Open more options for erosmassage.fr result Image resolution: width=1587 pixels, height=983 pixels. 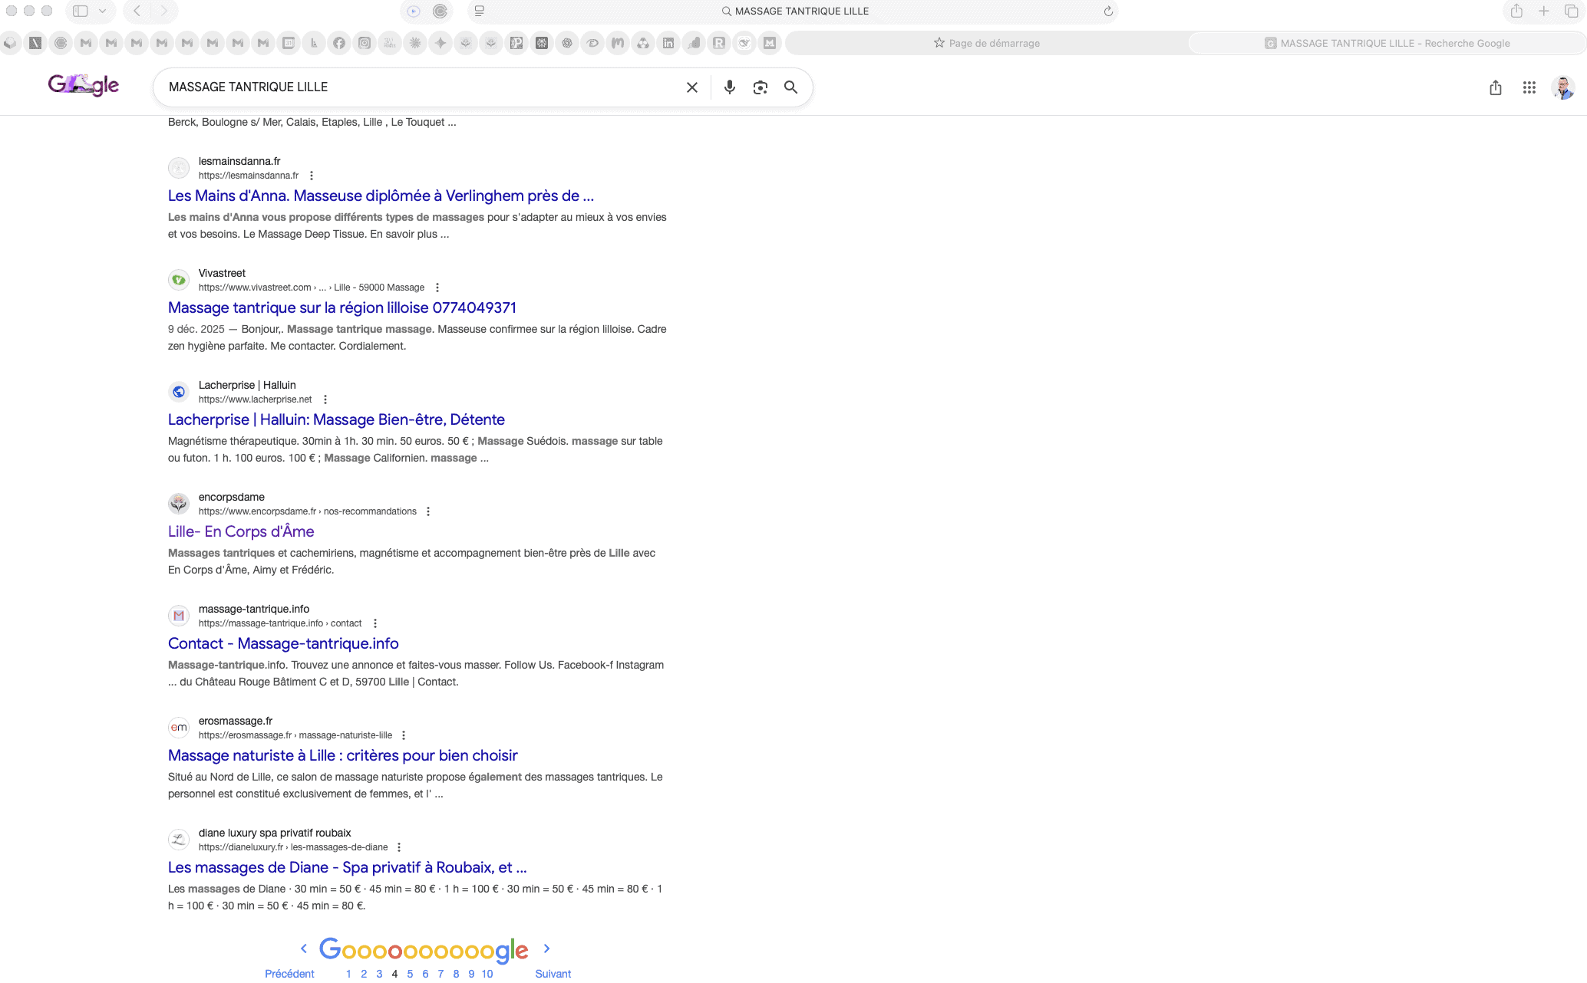click(x=404, y=735)
